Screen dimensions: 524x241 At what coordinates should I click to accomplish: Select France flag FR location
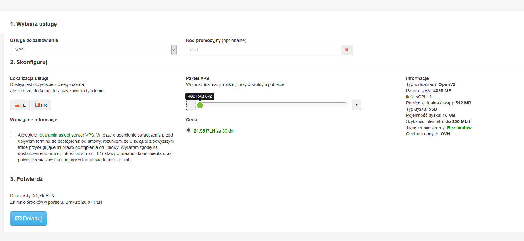[41, 105]
